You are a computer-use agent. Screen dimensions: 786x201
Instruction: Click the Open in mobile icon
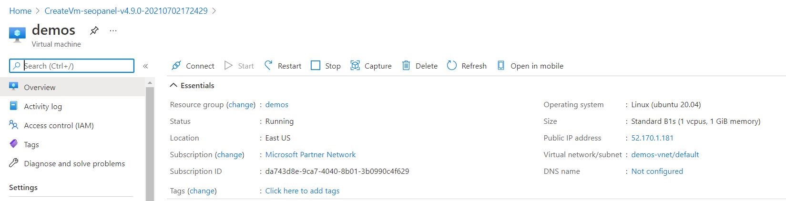[x=501, y=66]
